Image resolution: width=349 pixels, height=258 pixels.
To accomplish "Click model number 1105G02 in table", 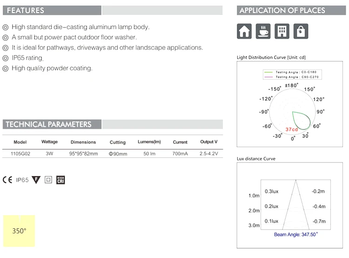I will click(x=20, y=153).
